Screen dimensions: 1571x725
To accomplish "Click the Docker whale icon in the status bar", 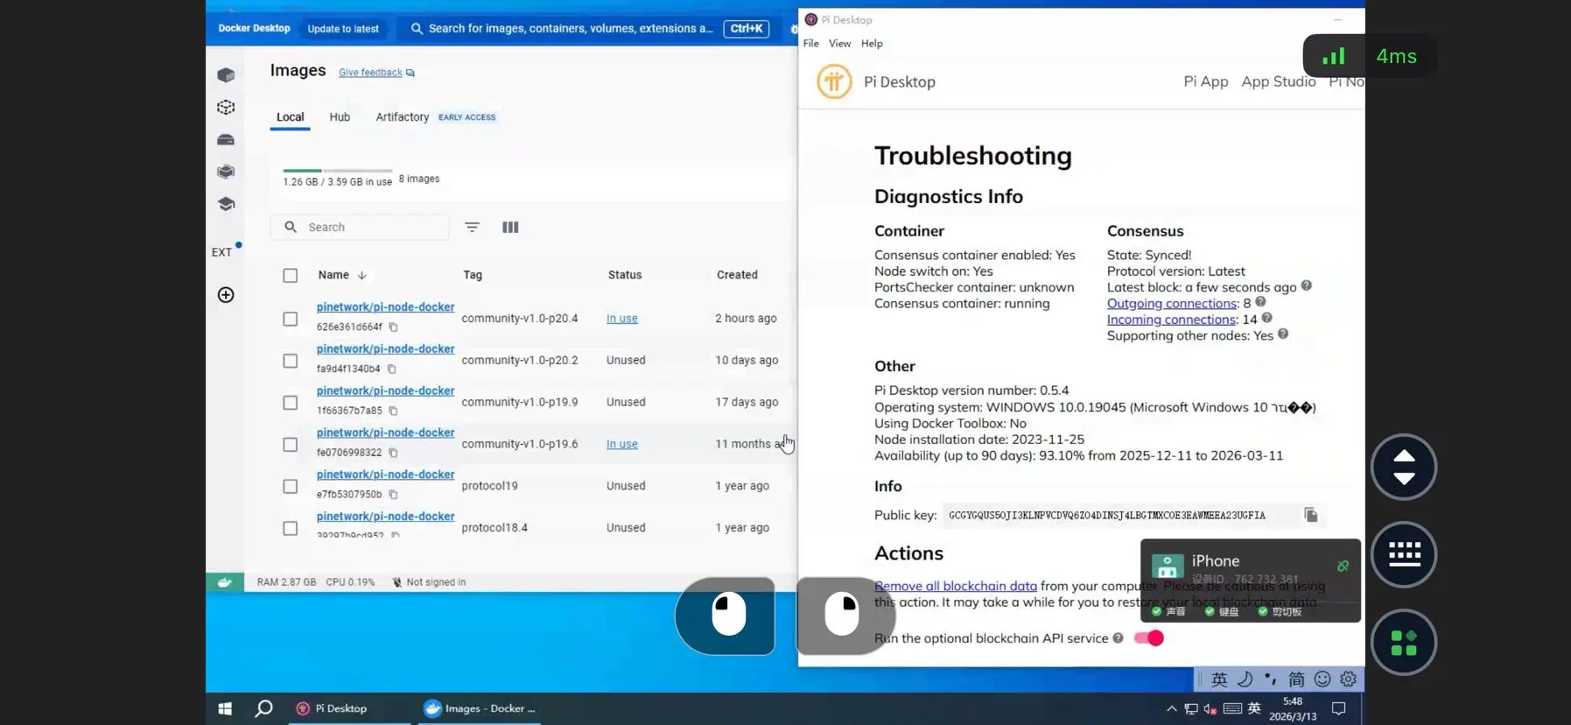I will (225, 582).
